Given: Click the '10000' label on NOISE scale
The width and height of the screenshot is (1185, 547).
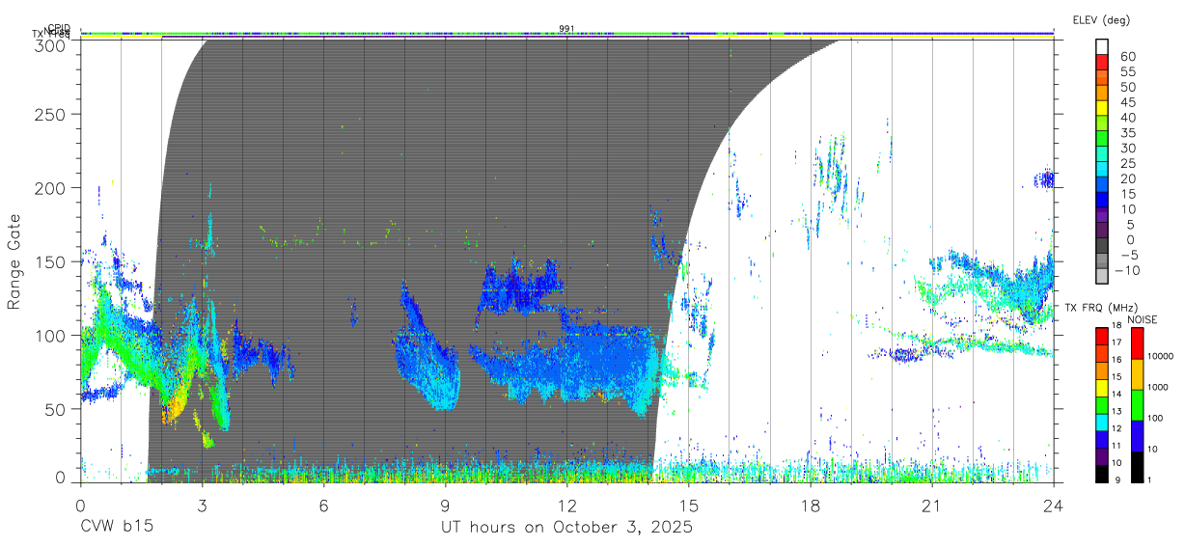Looking at the screenshot, I should coord(1161,357).
